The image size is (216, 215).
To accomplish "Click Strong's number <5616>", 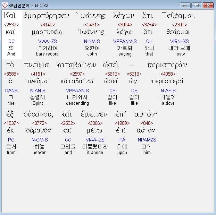I will pyautogui.click(x=113, y=74).
